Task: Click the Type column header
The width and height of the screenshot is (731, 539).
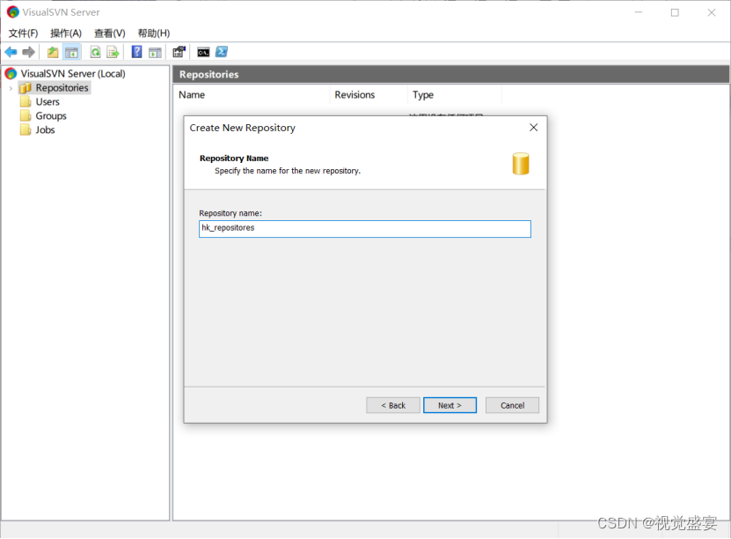Action: (455, 95)
